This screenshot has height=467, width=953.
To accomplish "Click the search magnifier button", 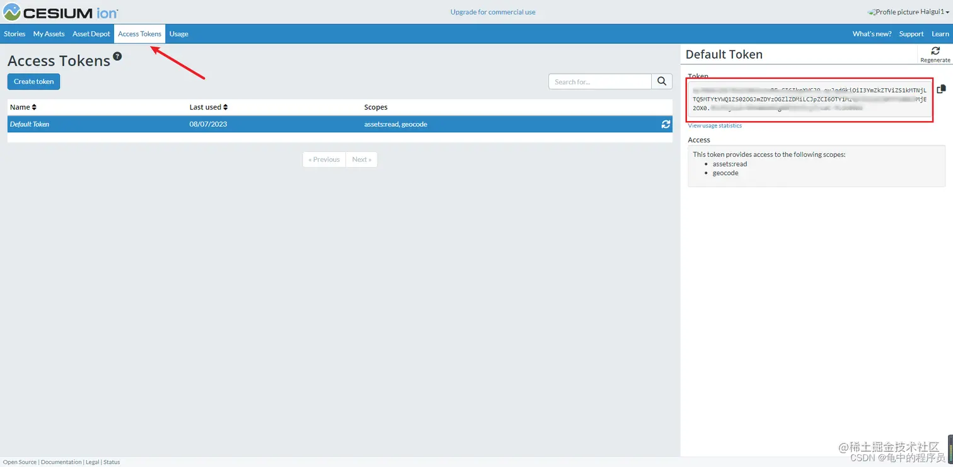I will click(662, 81).
